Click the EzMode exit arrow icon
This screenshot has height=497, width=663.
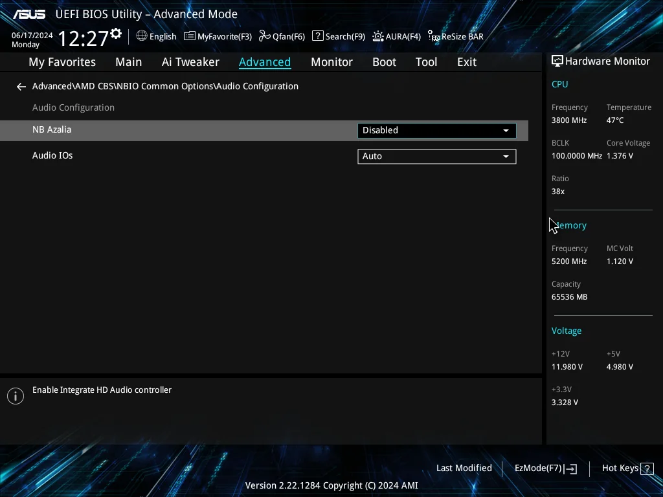[x=570, y=469]
